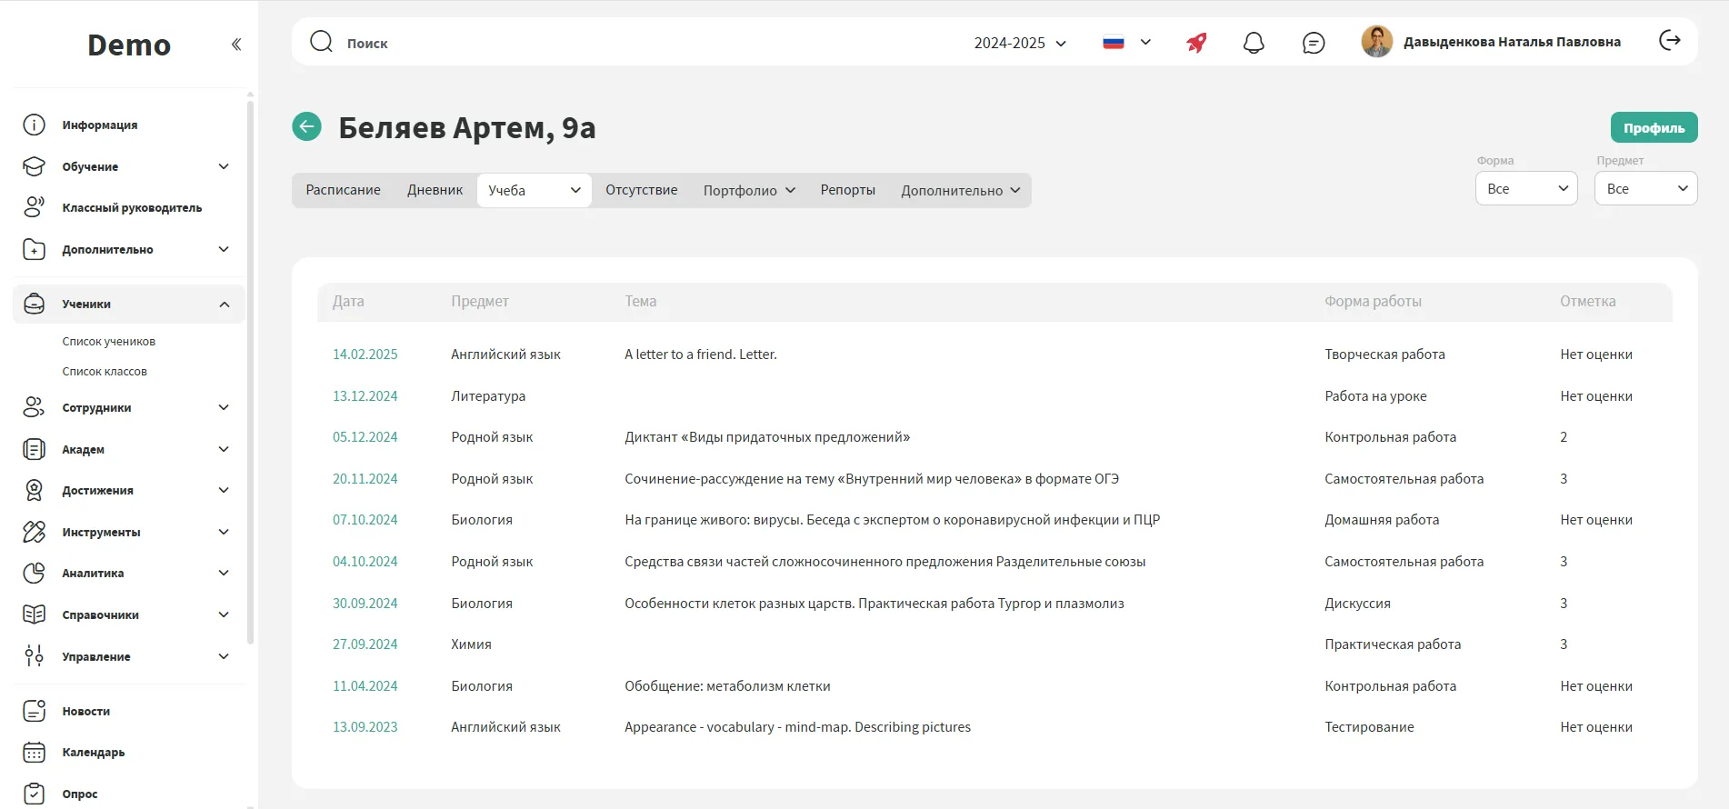Viewport: 1729px width, 809px height.
Task: Click the rocket icon in the header
Action: [x=1196, y=43]
